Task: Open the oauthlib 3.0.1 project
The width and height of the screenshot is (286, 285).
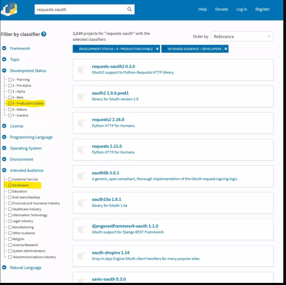Action: click(x=105, y=173)
